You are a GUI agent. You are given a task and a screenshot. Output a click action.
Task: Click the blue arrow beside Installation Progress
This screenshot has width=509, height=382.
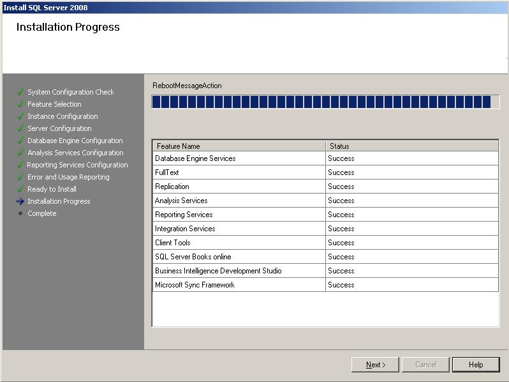click(x=20, y=201)
